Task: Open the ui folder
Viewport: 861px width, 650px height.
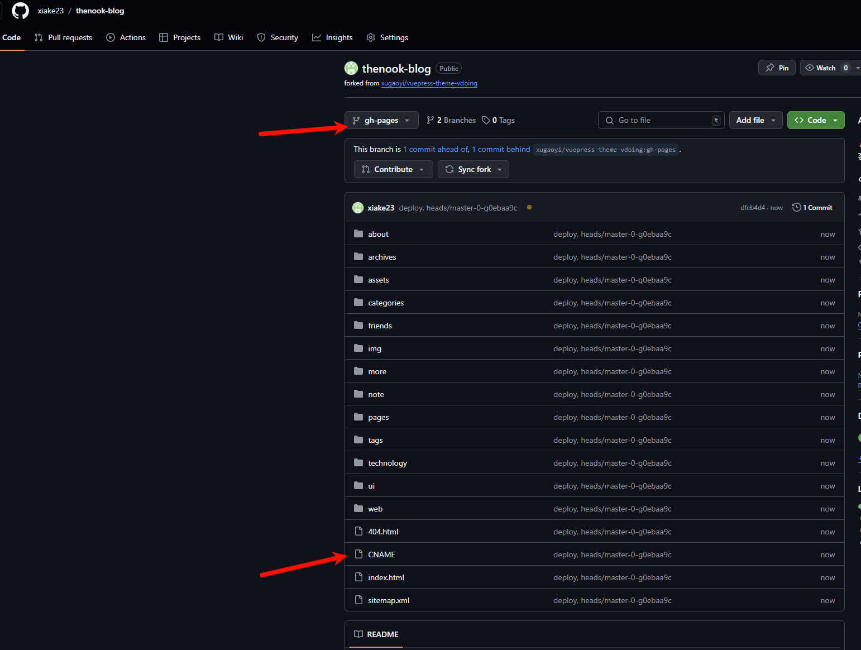Action: (371, 486)
